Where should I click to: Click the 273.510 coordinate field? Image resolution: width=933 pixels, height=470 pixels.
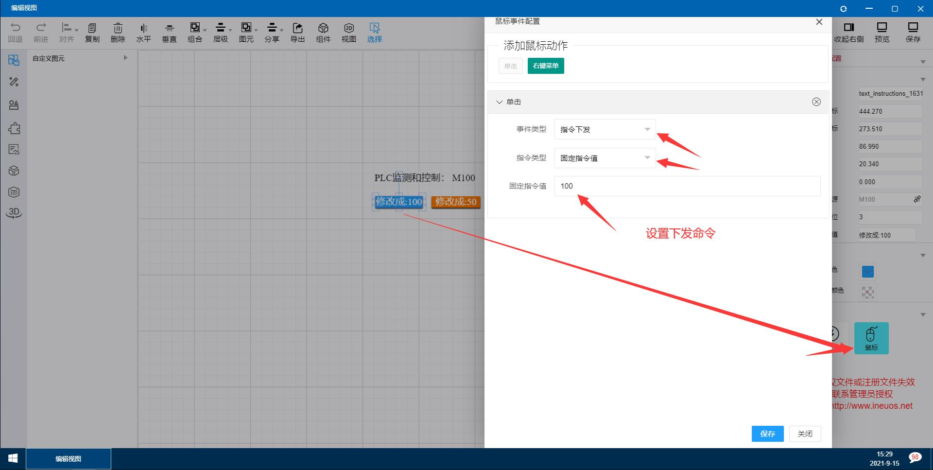tap(890, 129)
